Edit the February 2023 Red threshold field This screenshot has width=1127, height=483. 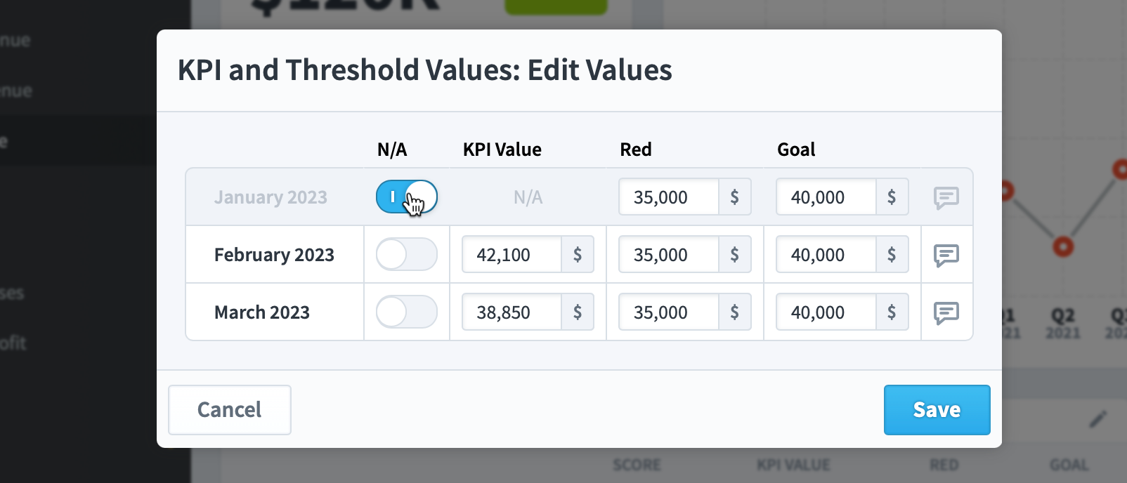point(669,254)
